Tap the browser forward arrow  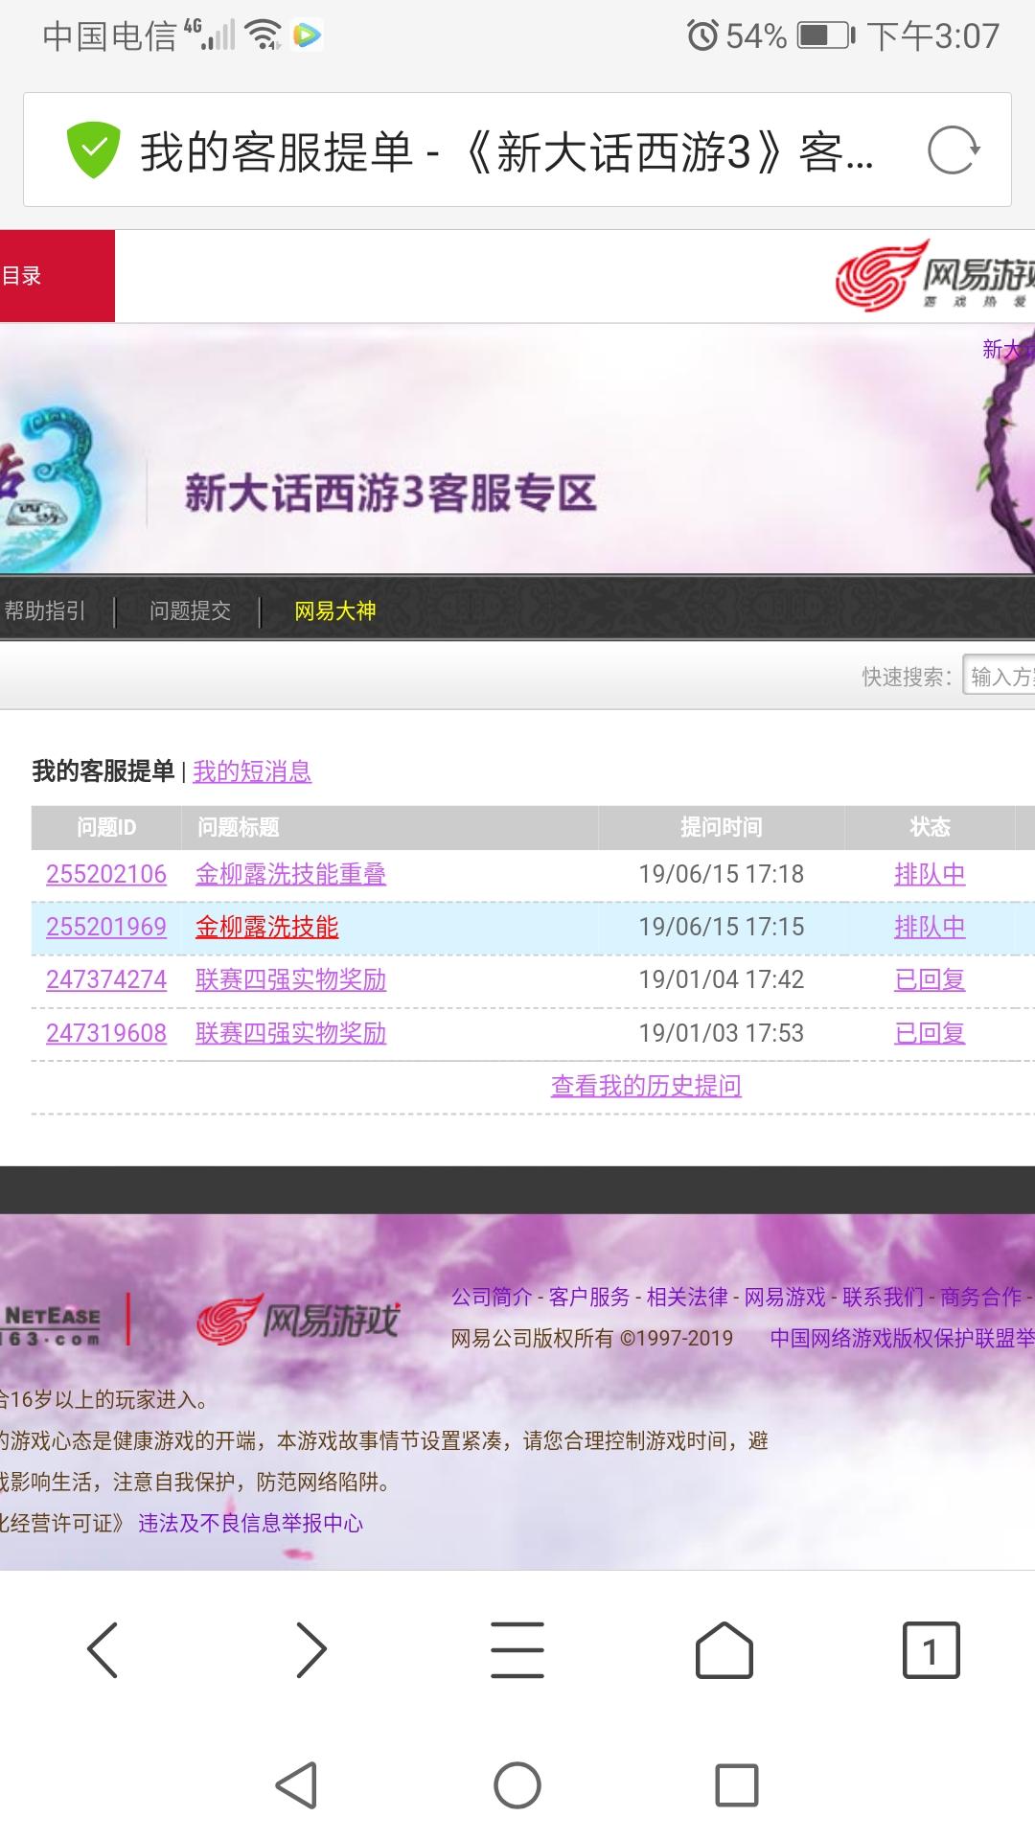[310, 1649]
